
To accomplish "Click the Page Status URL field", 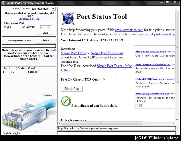I will (x=116, y=128).
